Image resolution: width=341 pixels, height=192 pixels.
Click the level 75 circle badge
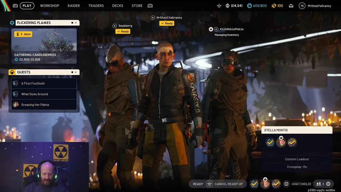coord(302,6)
